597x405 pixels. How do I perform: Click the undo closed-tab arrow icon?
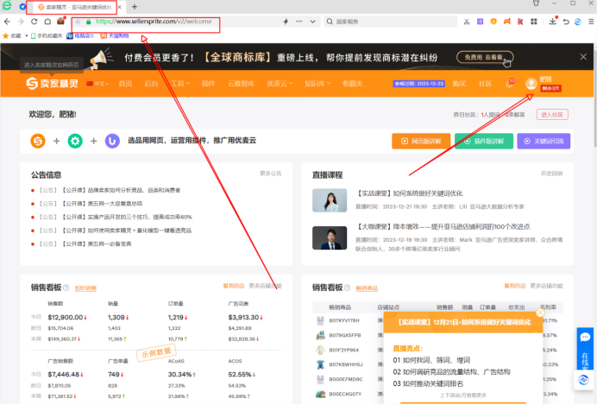(x=566, y=22)
